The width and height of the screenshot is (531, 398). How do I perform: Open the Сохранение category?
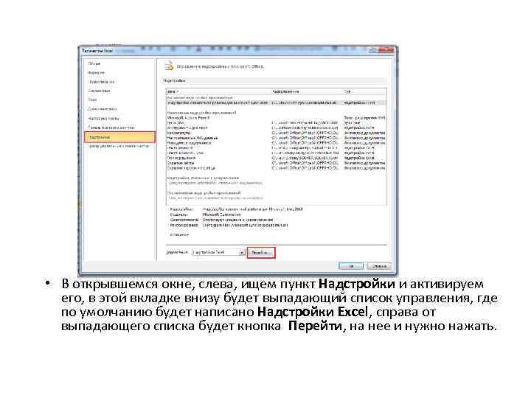coord(100,91)
